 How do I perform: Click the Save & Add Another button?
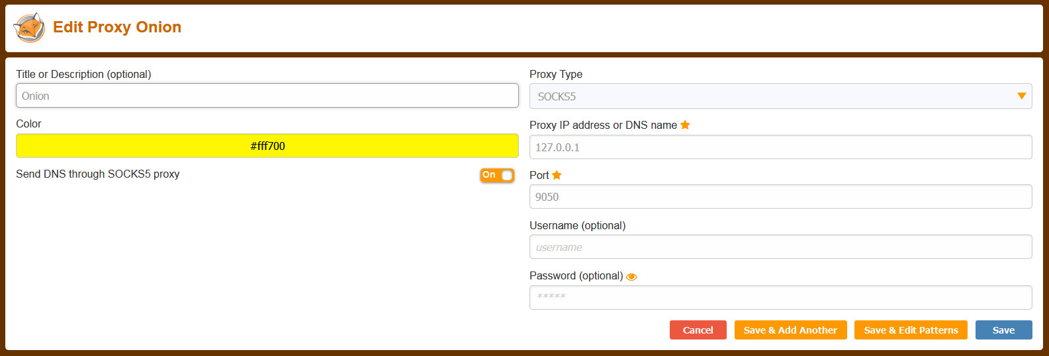pyautogui.click(x=790, y=330)
